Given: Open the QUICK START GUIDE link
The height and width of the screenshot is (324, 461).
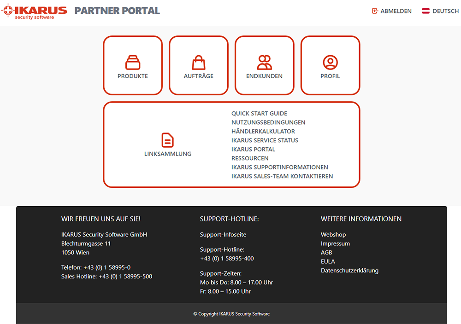Looking at the screenshot, I should tap(259, 114).
